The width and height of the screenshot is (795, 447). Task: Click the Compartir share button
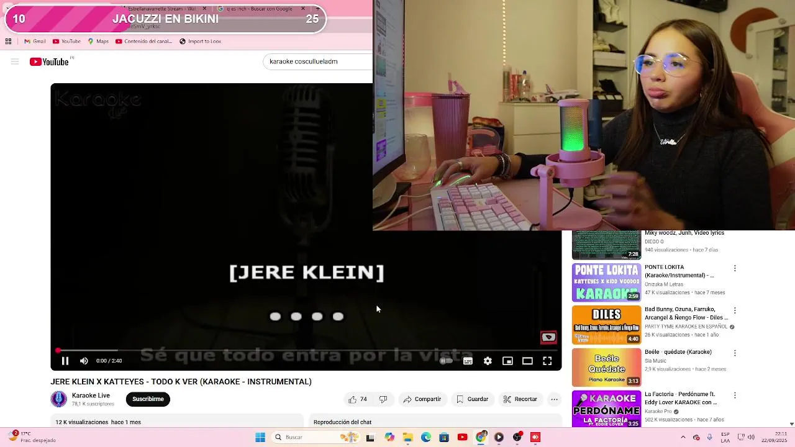pos(422,399)
